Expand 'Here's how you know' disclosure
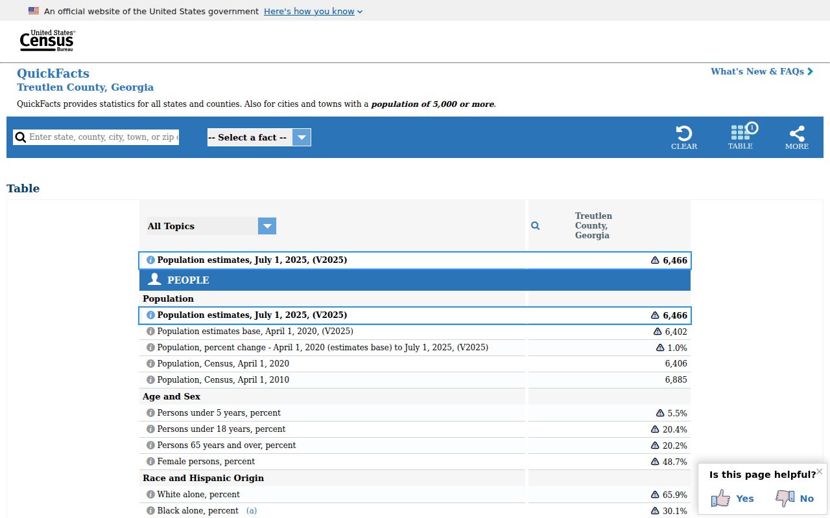Image resolution: width=830 pixels, height=518 pixels. click(313, 11)
